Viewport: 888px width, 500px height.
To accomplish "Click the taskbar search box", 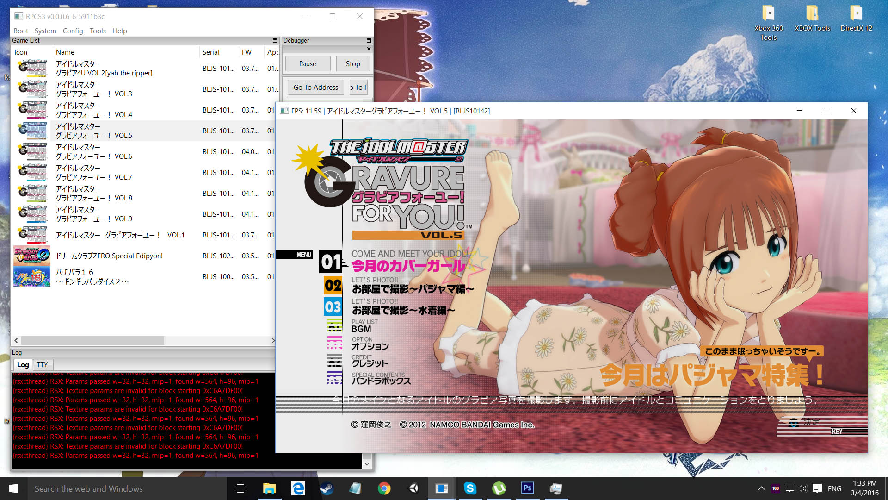I will coord(127,488).
